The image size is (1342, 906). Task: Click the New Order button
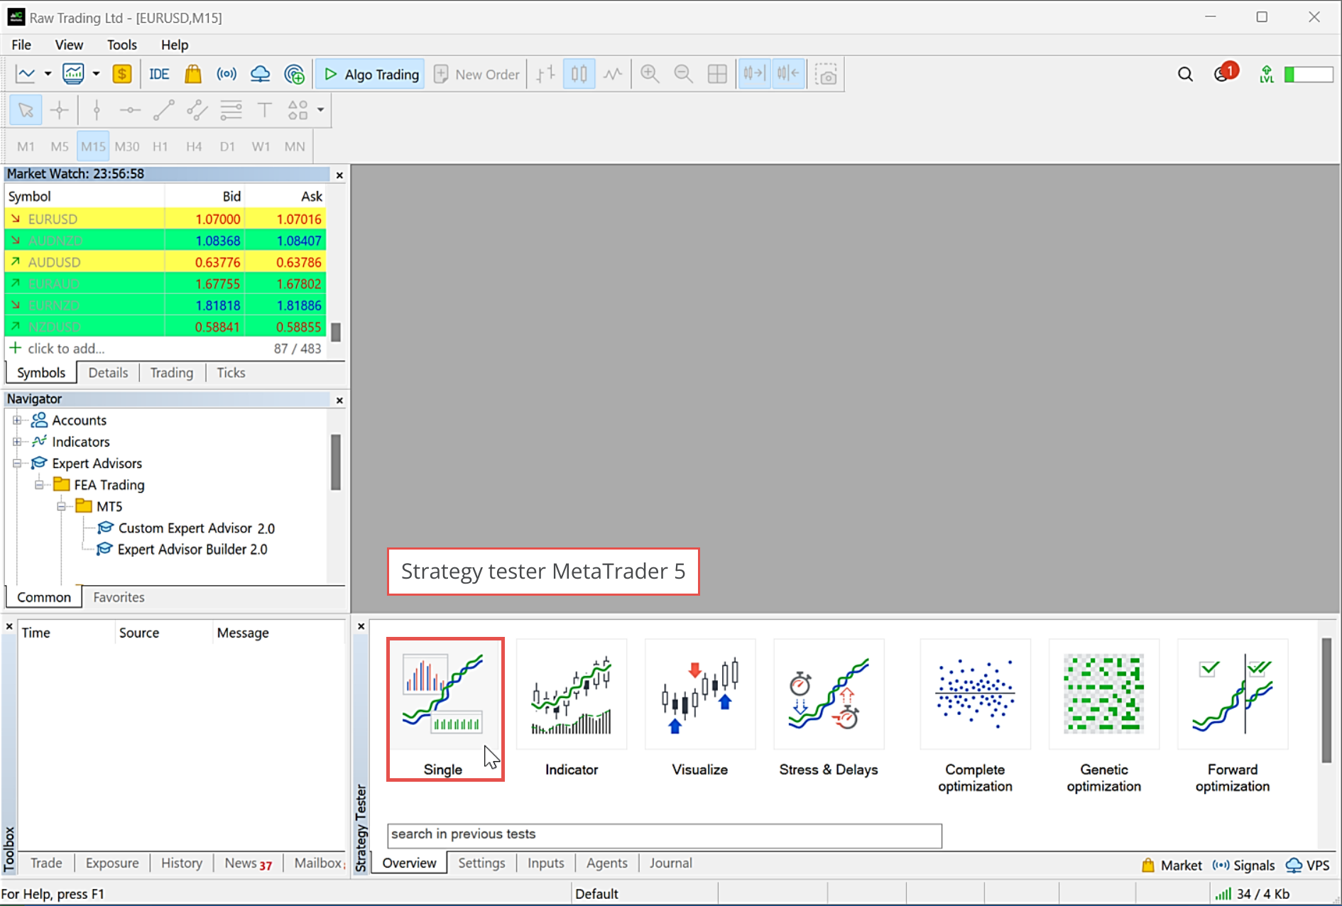coord(476,74)
